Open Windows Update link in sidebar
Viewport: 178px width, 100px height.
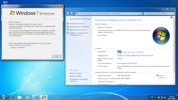pyautogui.click(x=75, y=76)
